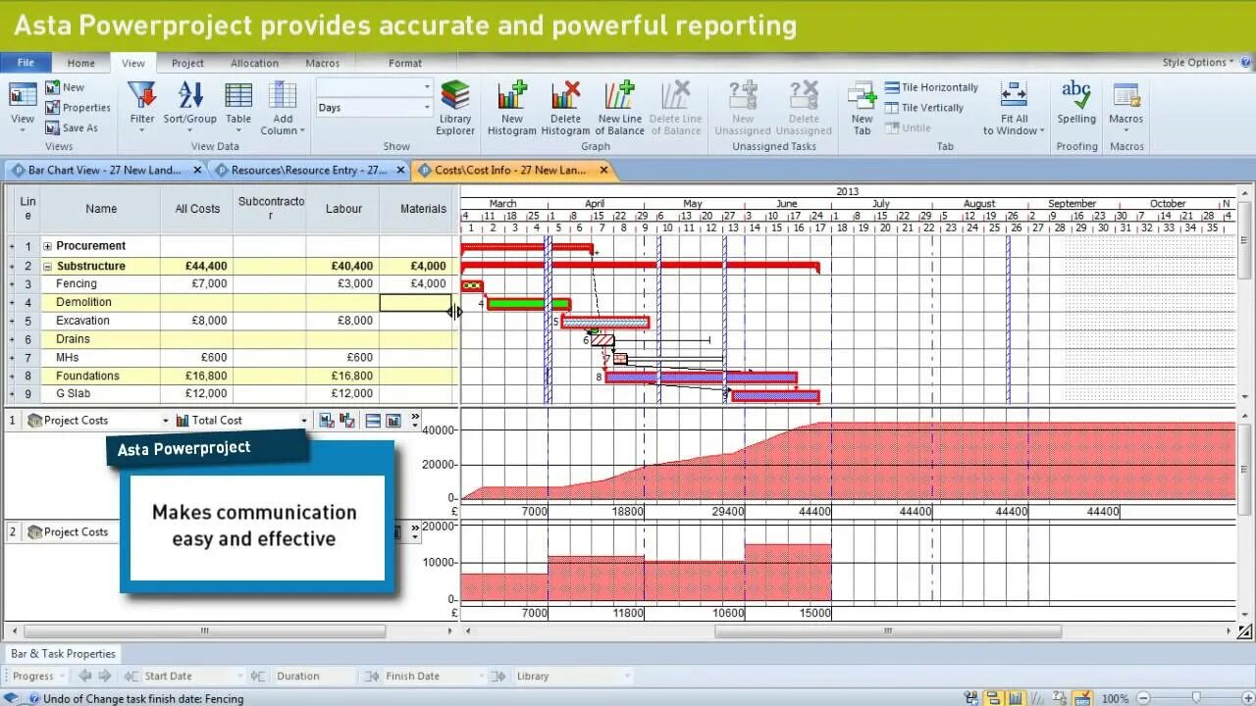The height and width of the screenshot is (706, 1256).
Task: Click the Subcontractor column header
Action: (x=271, y=209)
